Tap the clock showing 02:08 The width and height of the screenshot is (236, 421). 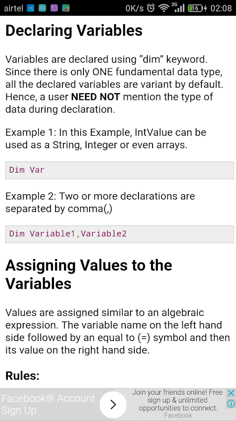221,8
